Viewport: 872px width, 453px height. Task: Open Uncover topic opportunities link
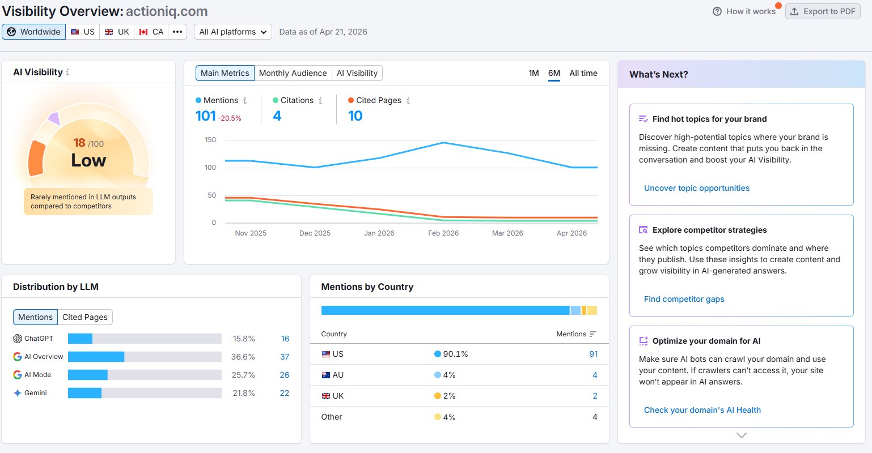(x=697, y=188)
